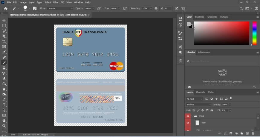The height and width of the screenshot is (137, 260).
Task: Open the Smoothing value dropdown
Action: (151, 8)
